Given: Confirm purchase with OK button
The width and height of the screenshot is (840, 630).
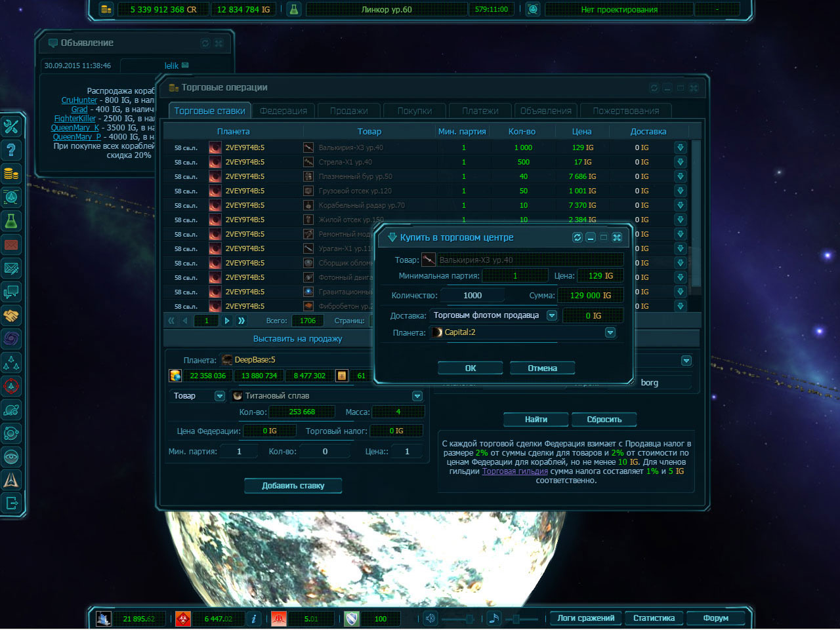Looking at the screenshot, I should point(471,368).
